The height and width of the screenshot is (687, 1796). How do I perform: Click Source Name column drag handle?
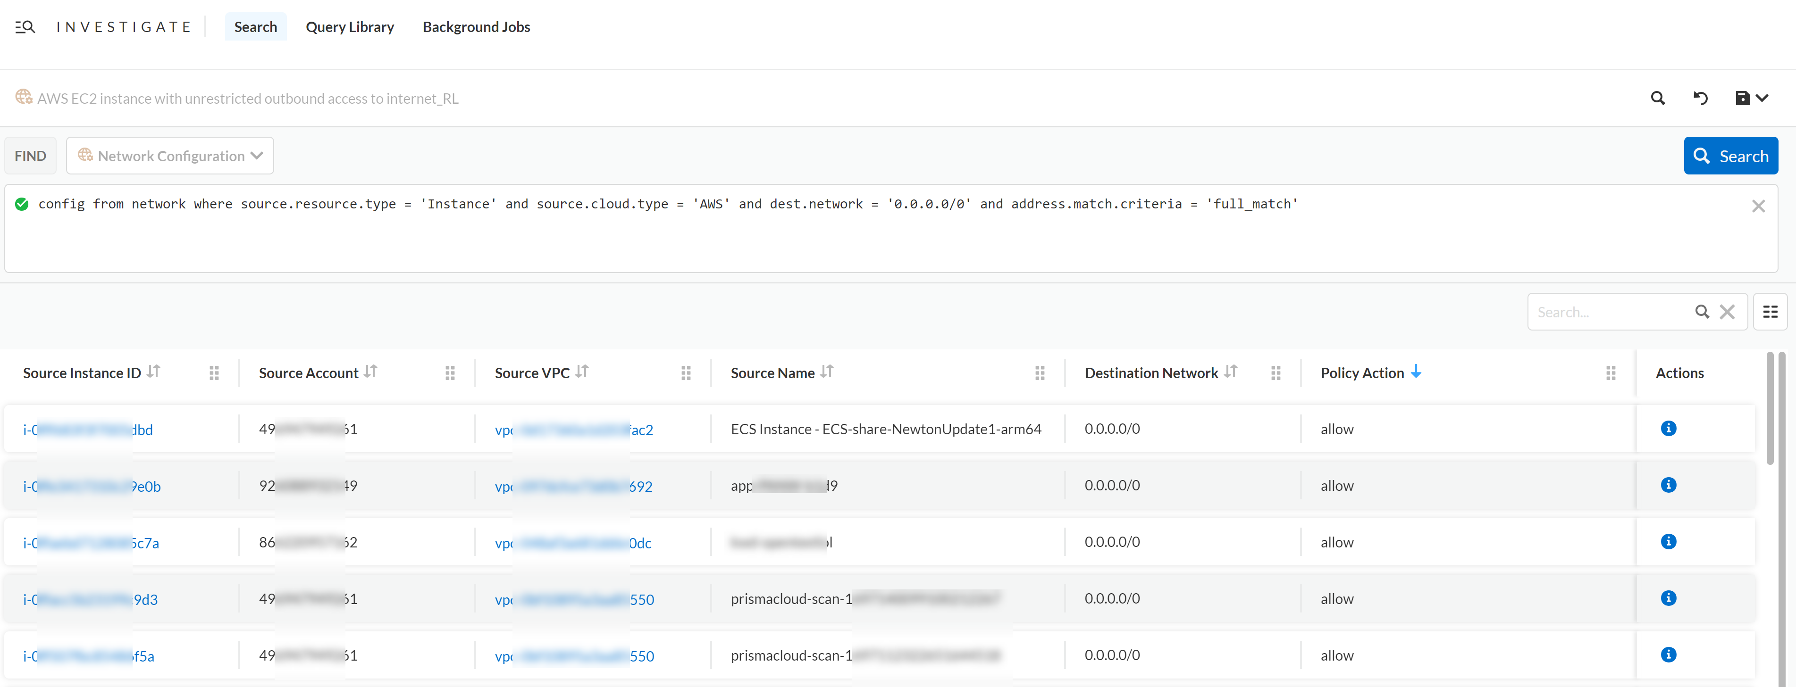pos(1040,373)
